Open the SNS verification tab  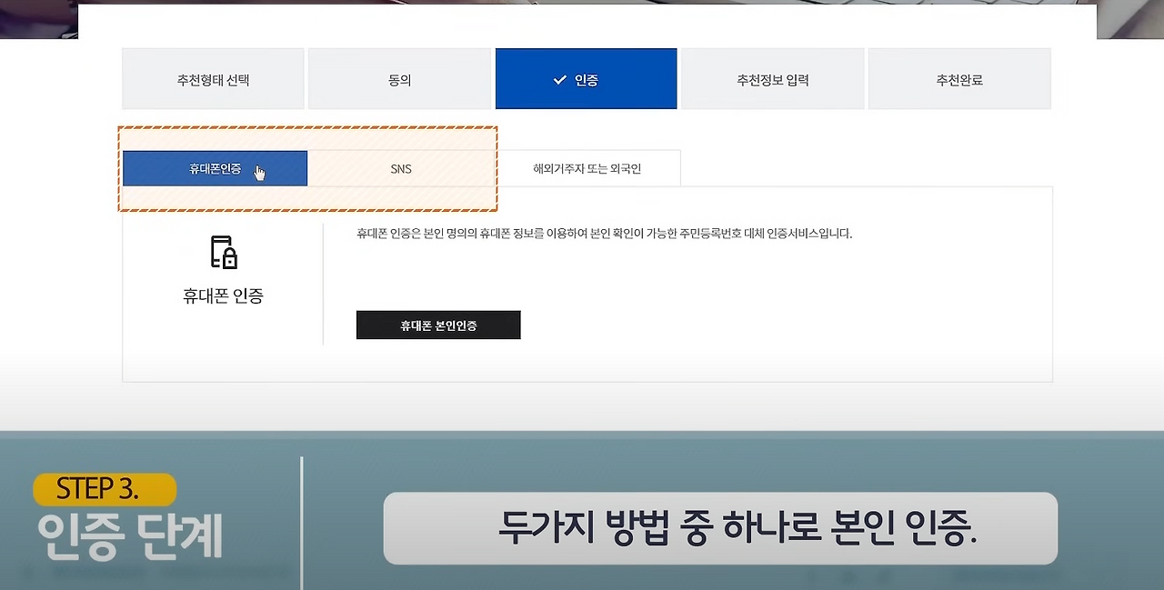tap(400, 168)
